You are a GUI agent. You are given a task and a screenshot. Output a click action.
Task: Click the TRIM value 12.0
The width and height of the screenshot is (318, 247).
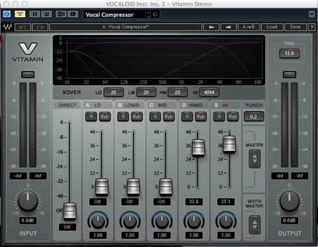(290, 54)
